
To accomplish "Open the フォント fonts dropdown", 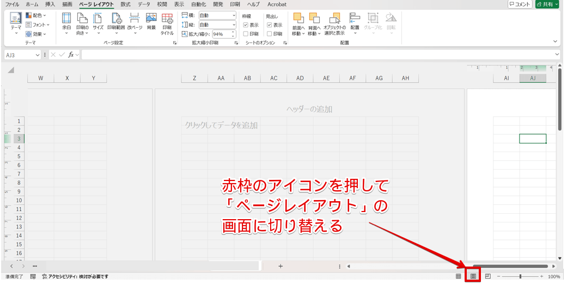I will click(38, 25).
